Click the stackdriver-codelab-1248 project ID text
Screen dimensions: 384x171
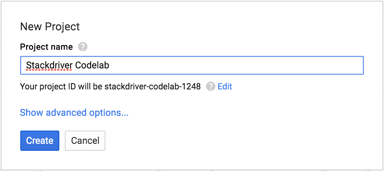[x=152, y=86]
